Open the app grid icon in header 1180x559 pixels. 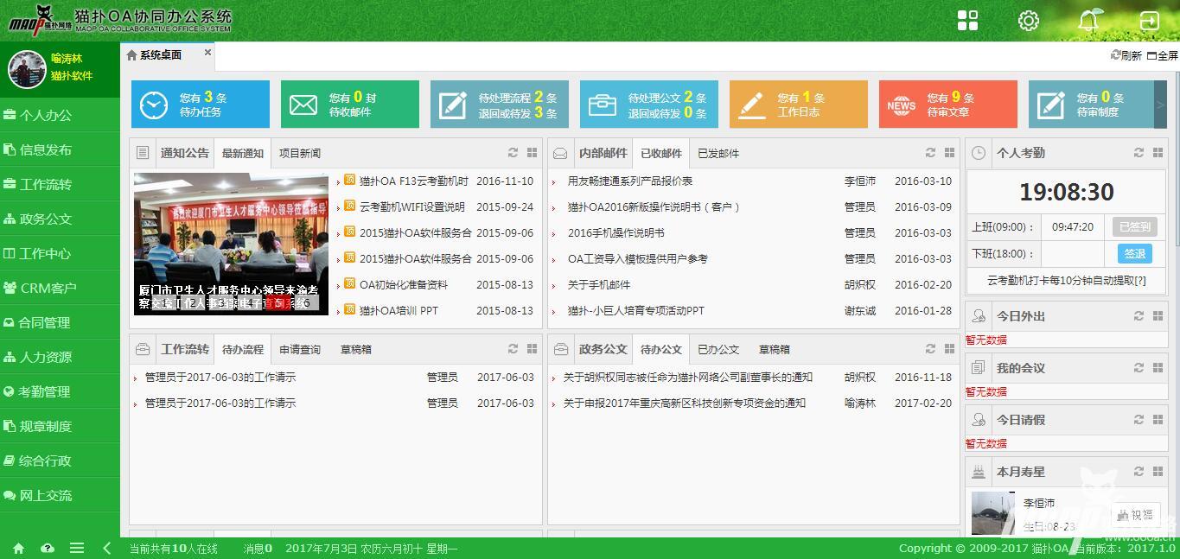(968, 21)
